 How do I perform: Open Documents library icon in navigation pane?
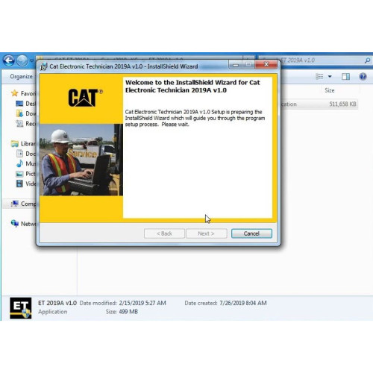(x=19, y=154)
